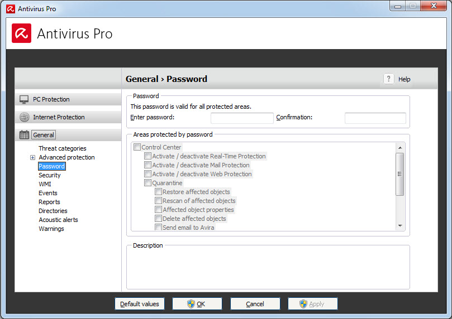Click the Cancel button
The height and width of the screenshot is (319, 452).
tap(255, 304)
